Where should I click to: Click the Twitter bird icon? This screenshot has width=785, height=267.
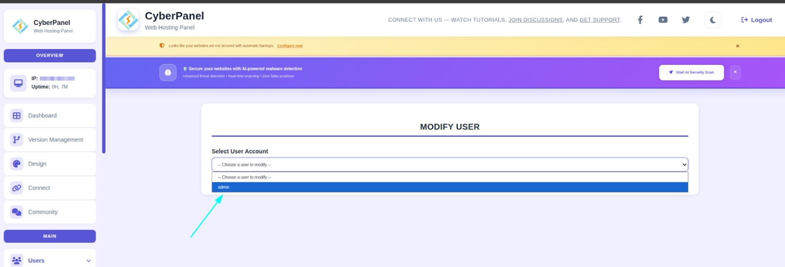(x=686, y=20)
